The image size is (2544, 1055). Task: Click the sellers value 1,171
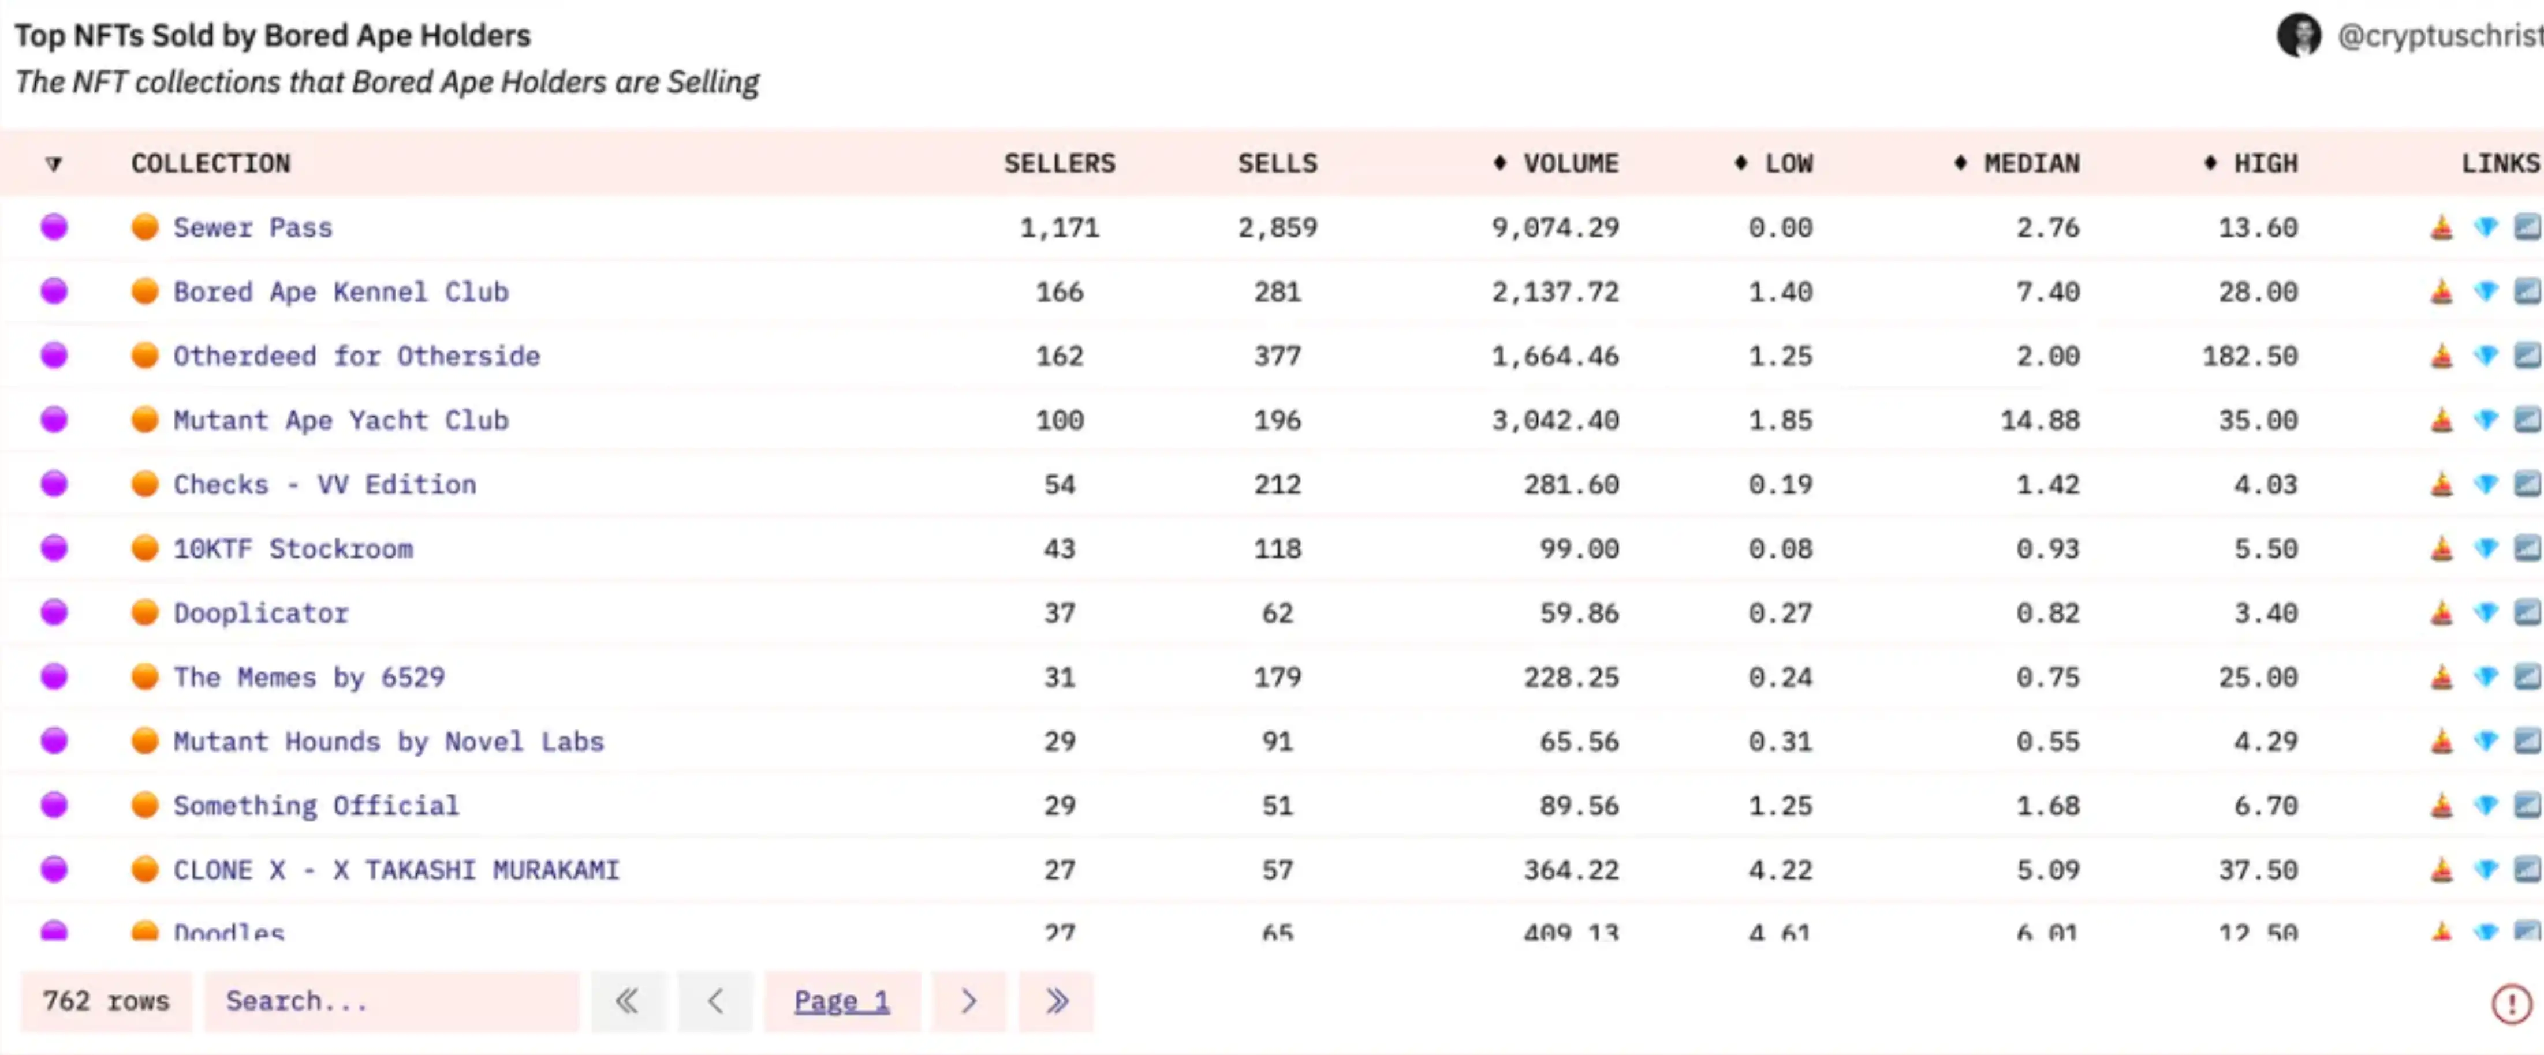pos(1060,228)
